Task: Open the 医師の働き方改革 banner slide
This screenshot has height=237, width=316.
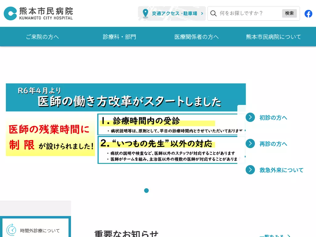Action: [126, 123]
